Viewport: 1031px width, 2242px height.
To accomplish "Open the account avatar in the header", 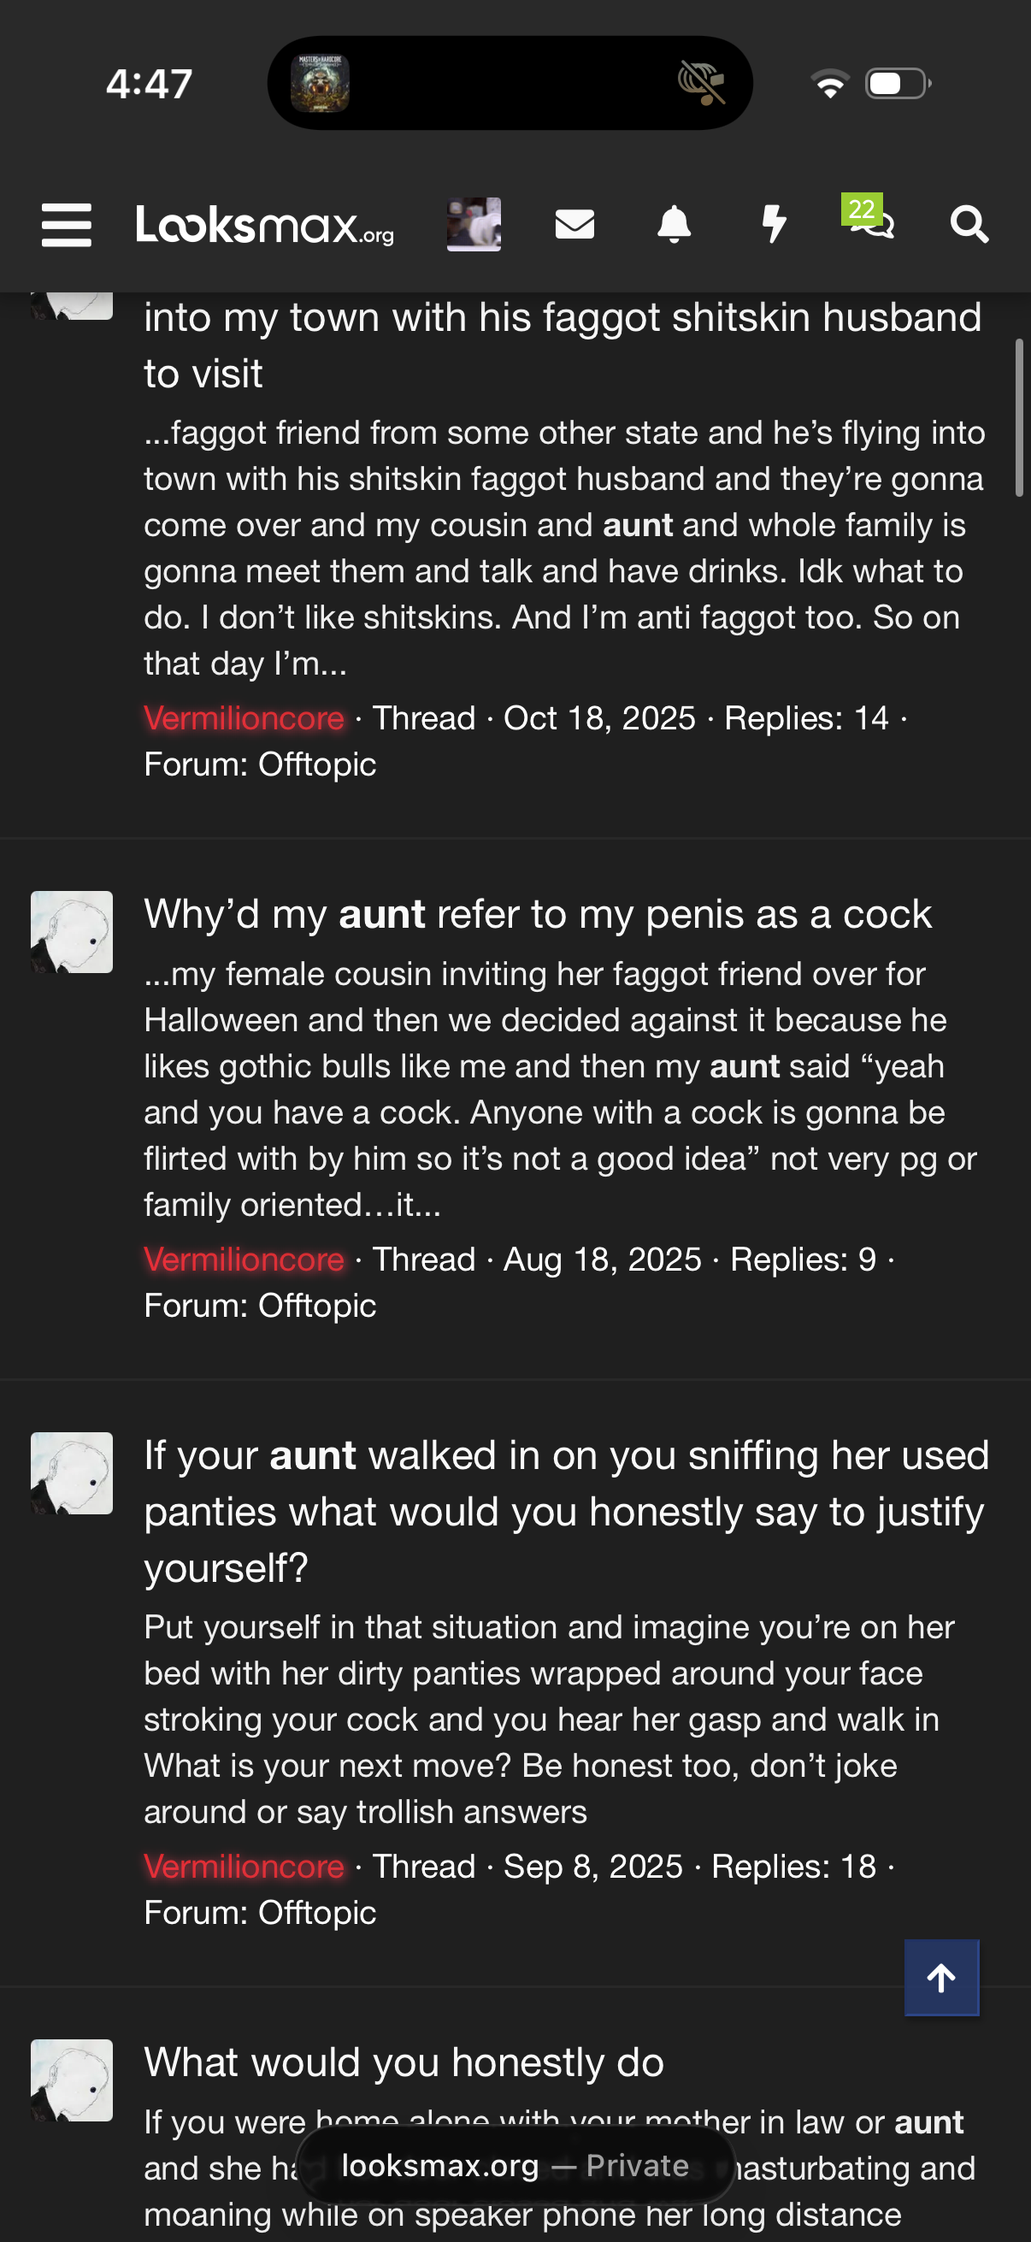I will point(474,225).
